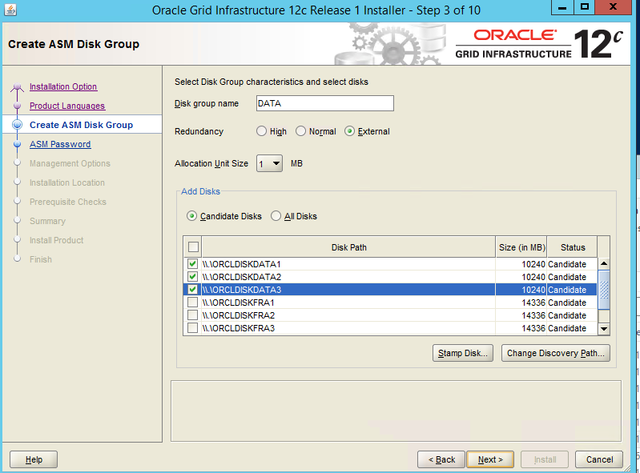
Task: Click the 14336 size cell for ORCLDISKFRA1
Action: click(x=521, y=303)
